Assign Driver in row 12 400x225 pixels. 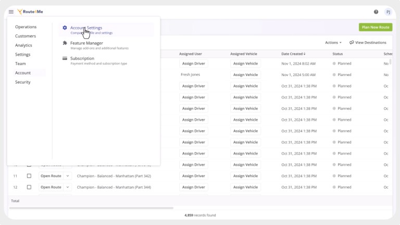tap(194, 187)
